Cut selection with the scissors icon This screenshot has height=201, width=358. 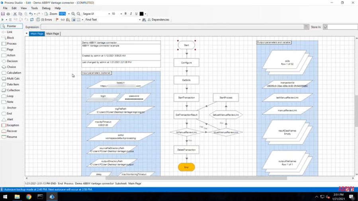tap(15, 14)
